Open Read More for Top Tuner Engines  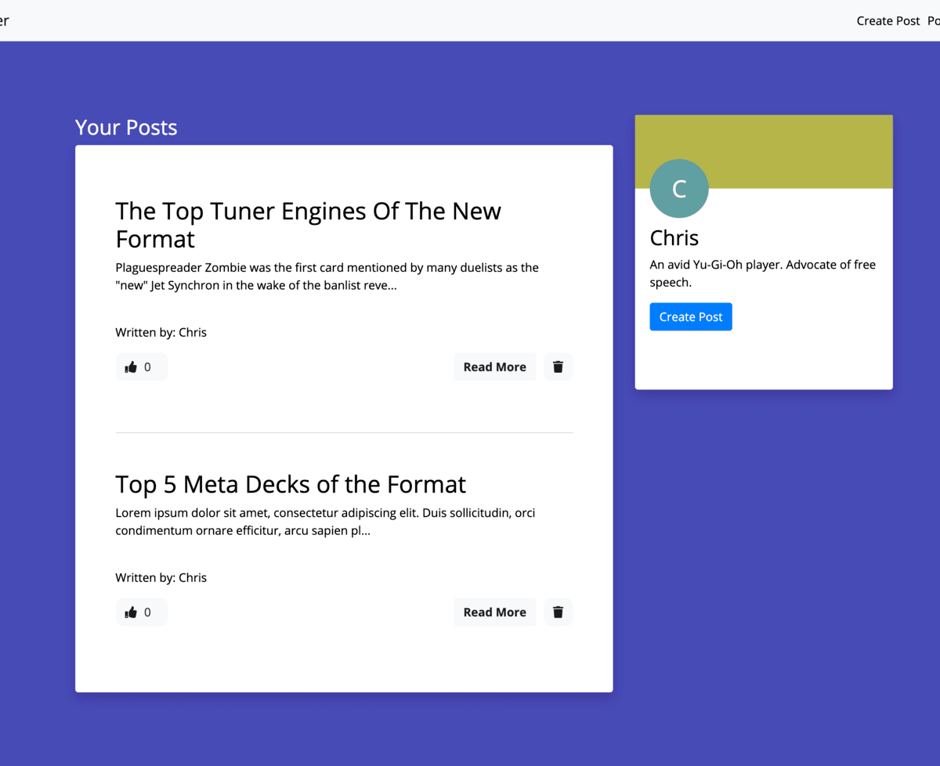coord(495,367)
